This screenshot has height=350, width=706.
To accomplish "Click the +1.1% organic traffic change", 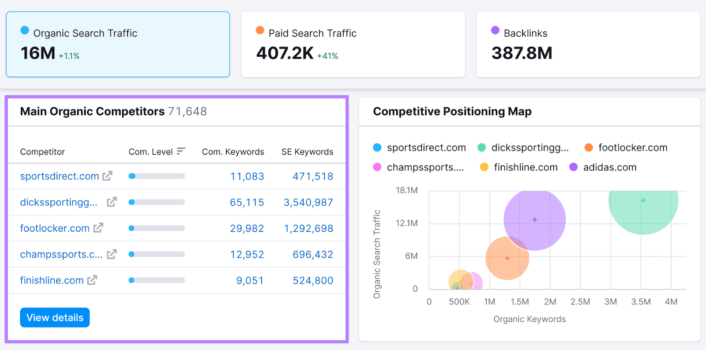I will (69, 56).
